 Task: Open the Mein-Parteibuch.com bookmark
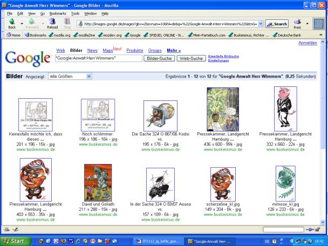(207, 35)
